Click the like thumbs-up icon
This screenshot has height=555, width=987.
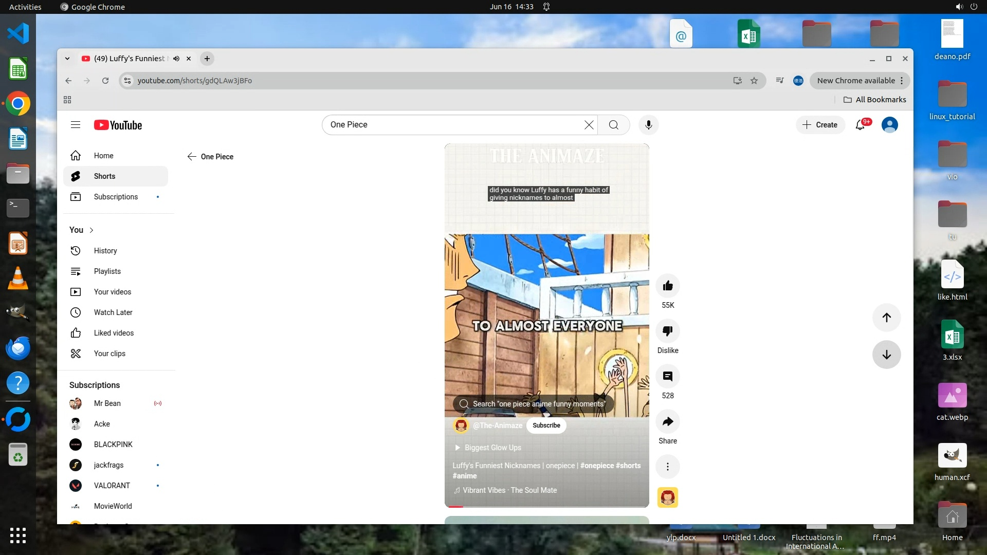668,286
